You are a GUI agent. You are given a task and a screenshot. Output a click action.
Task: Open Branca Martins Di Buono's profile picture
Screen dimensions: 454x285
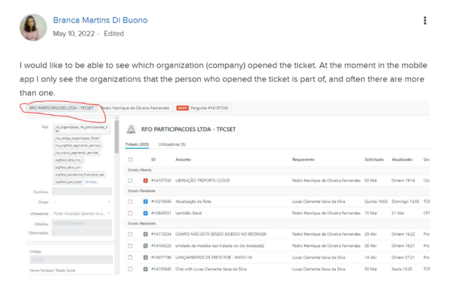33,28
